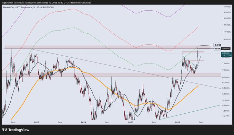Click the black 9,446% price tag
This screenshot has height=135, width=234.
(226, 48)
